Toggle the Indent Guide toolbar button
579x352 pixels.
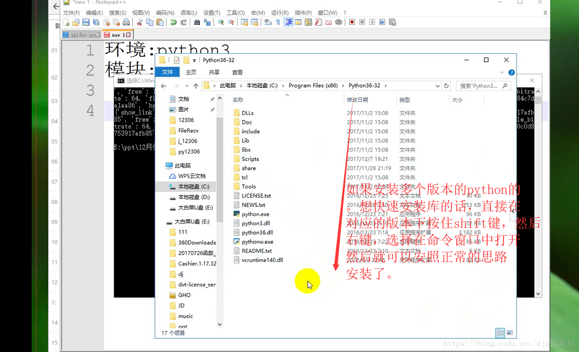pos(289,22)
